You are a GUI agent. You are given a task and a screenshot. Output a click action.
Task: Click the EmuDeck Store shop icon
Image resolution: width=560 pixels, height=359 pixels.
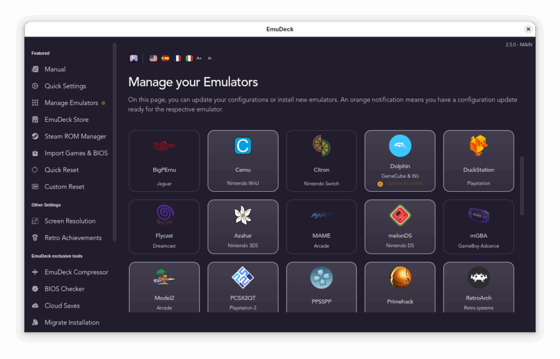(35, 120)
